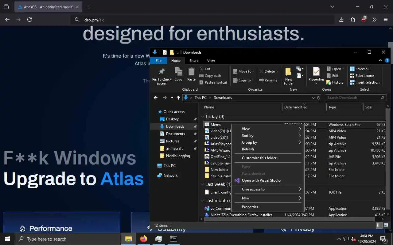
Task: Show hidden system tray icons
Action: pyautogui.click(x=339, y=239)
